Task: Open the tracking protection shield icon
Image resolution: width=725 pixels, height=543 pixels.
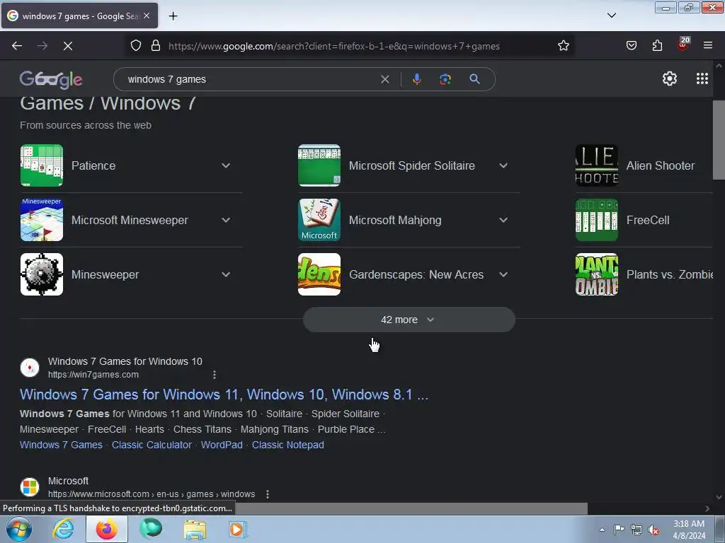Action: [135, 46]
